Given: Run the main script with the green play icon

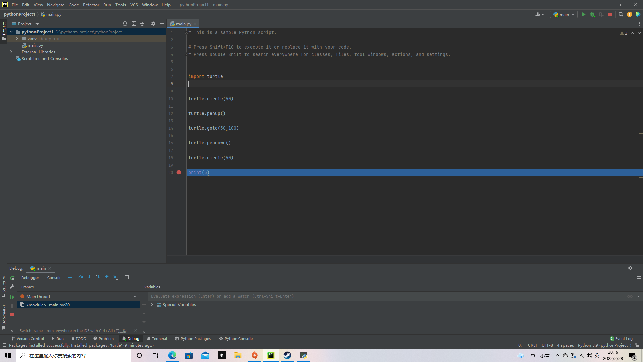Looking at the screenshot, I should 584,14.
